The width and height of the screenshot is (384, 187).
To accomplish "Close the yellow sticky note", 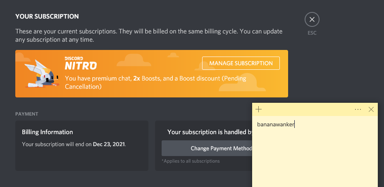I will click(371, 109).
